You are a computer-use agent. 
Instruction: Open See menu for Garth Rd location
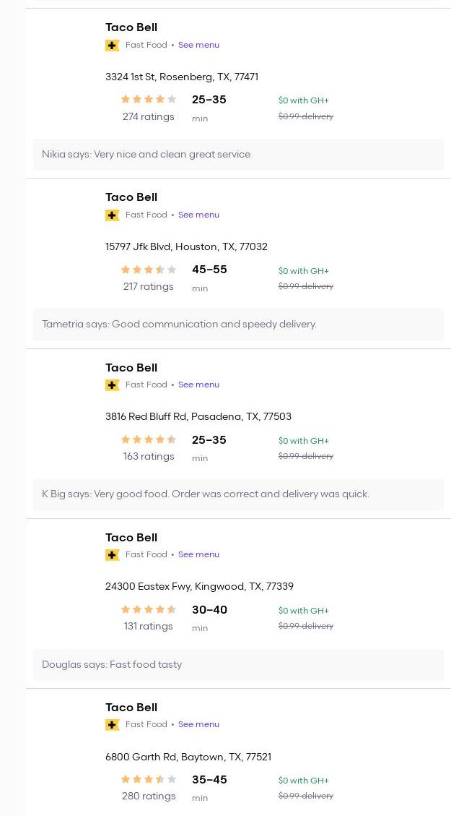point(198,724)
